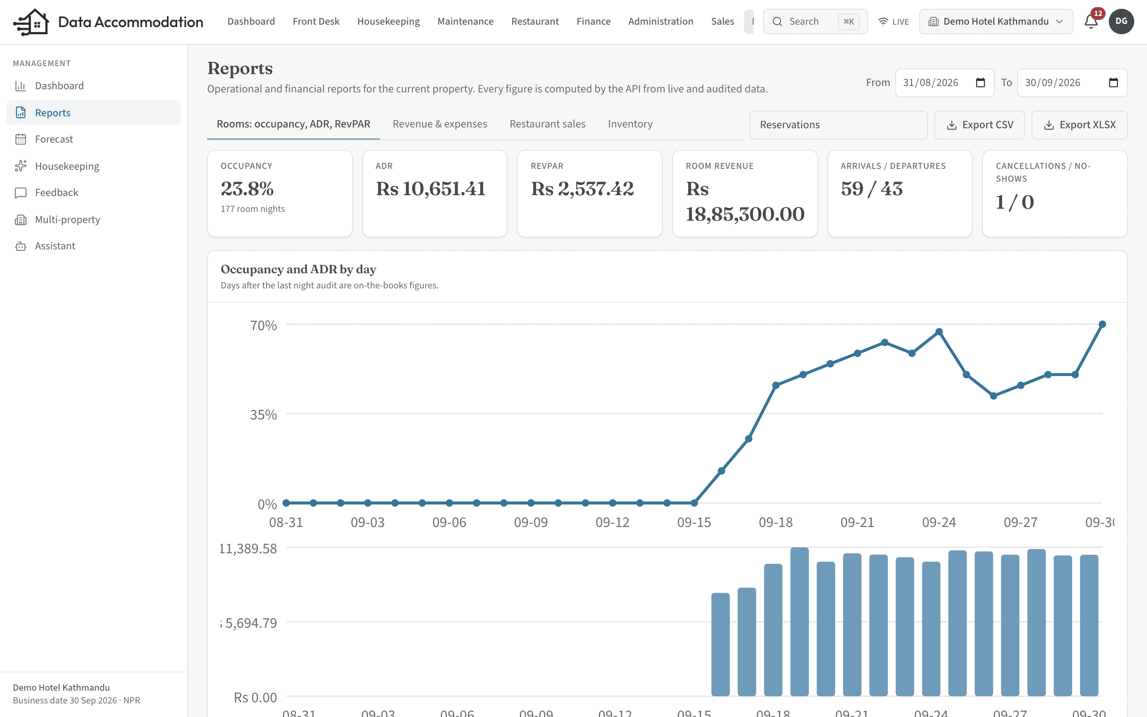
Task: Open Administration in top navigation
Action: pos(660,22)
